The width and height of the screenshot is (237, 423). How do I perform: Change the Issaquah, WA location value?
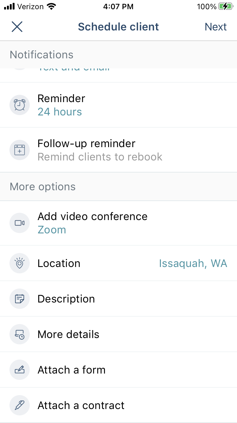point(193,264)
